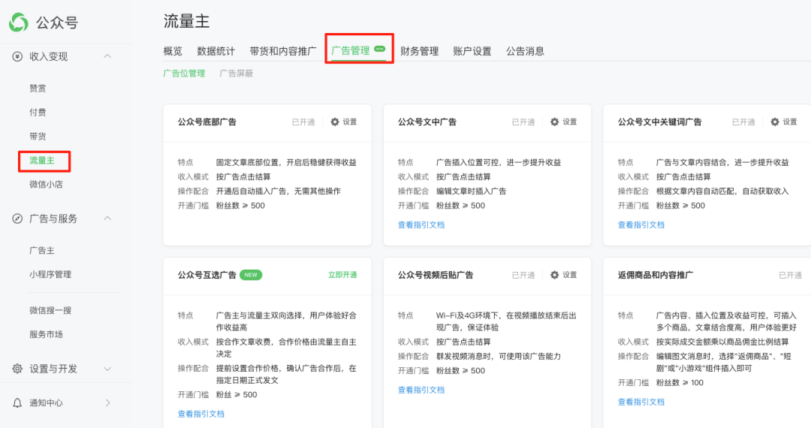The width and height of the screenshot is (811, 428).
Task: Click 设置 on 公众号底部广告 card
Action: coord(350,122)
